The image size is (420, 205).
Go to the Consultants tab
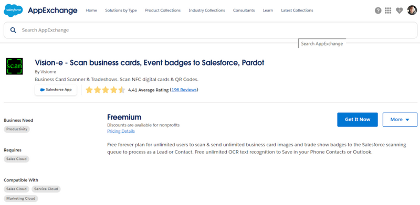(x=244, y=10)
